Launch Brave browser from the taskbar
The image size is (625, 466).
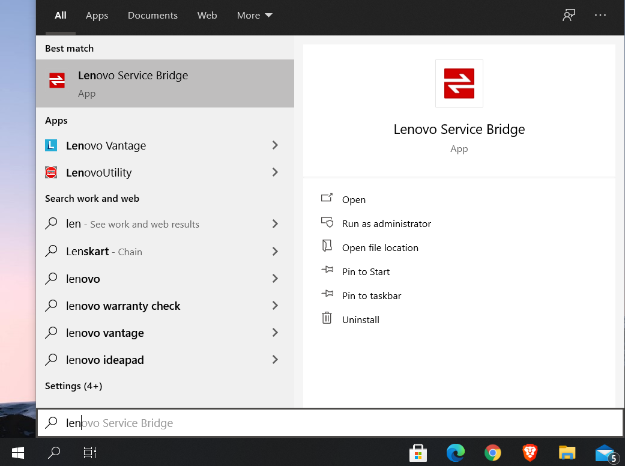(x=530, y=453)
